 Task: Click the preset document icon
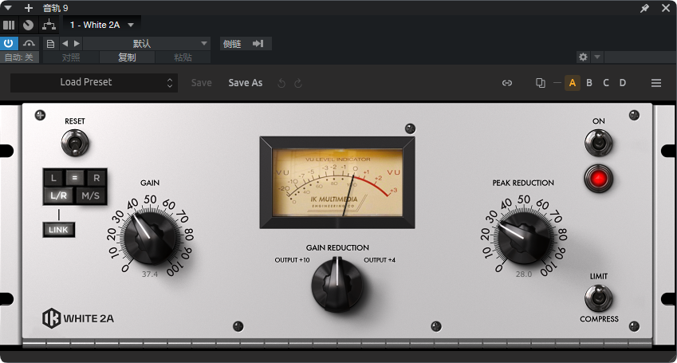point(50,44)
